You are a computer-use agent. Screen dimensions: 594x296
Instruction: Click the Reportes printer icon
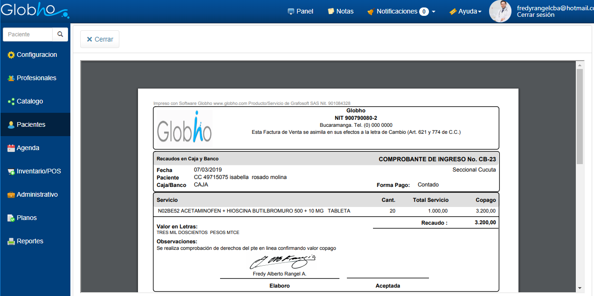[x=11, y=241]
